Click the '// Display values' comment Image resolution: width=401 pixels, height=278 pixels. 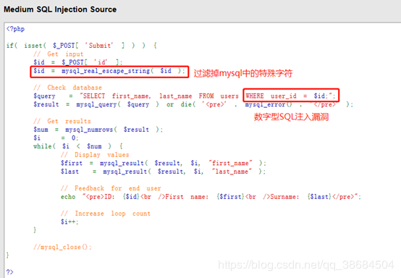tap(95, 155)
